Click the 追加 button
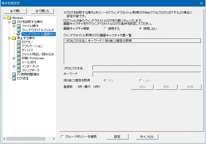The image size is (206, 144). point(142,87)
